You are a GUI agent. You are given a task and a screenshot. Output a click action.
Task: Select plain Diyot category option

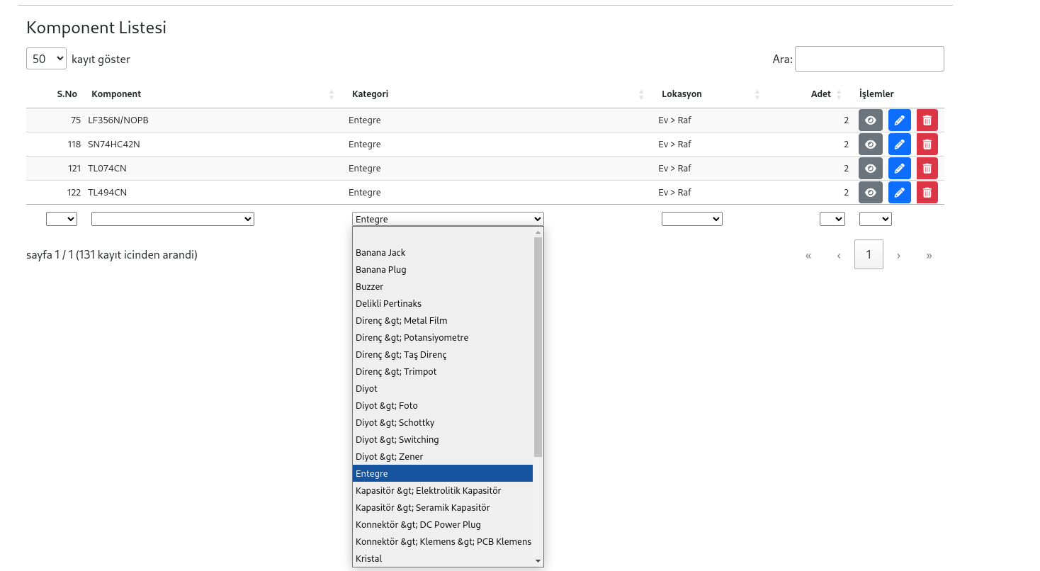click(443, 389)
